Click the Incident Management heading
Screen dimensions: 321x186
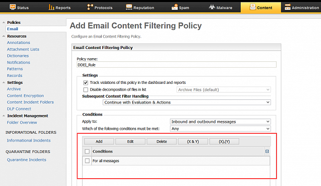click(x=28, y=116)
